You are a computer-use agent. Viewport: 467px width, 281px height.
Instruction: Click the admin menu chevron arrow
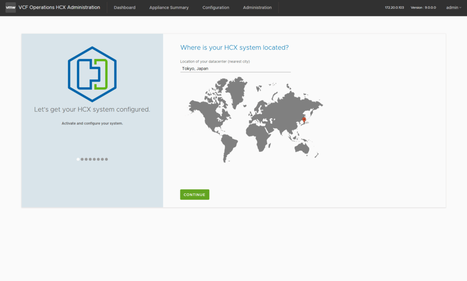[460, 8]
